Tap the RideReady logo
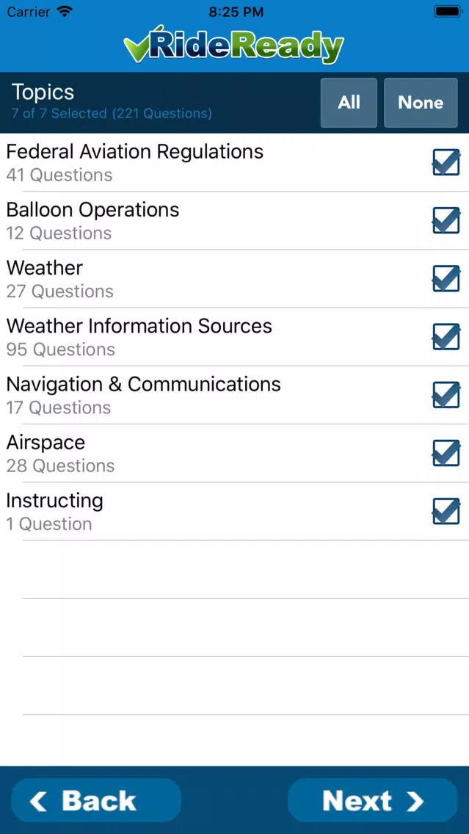Image resolution: width=469 pixels, height=834 pixels. tap(234, 44)
